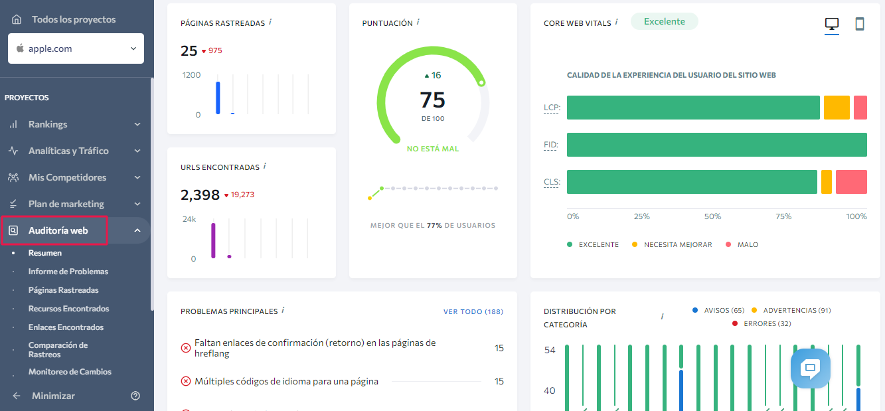Screen dimensions: 885x411
Task: Expand the Mis Competidores chevron
Action: coord(137,177)
